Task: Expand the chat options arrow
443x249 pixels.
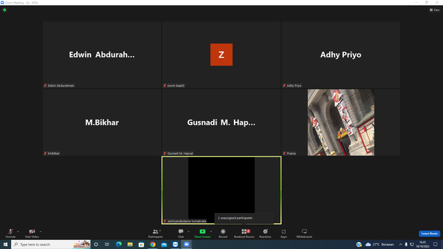Action: pyautogui.click(x=188, y=232)
